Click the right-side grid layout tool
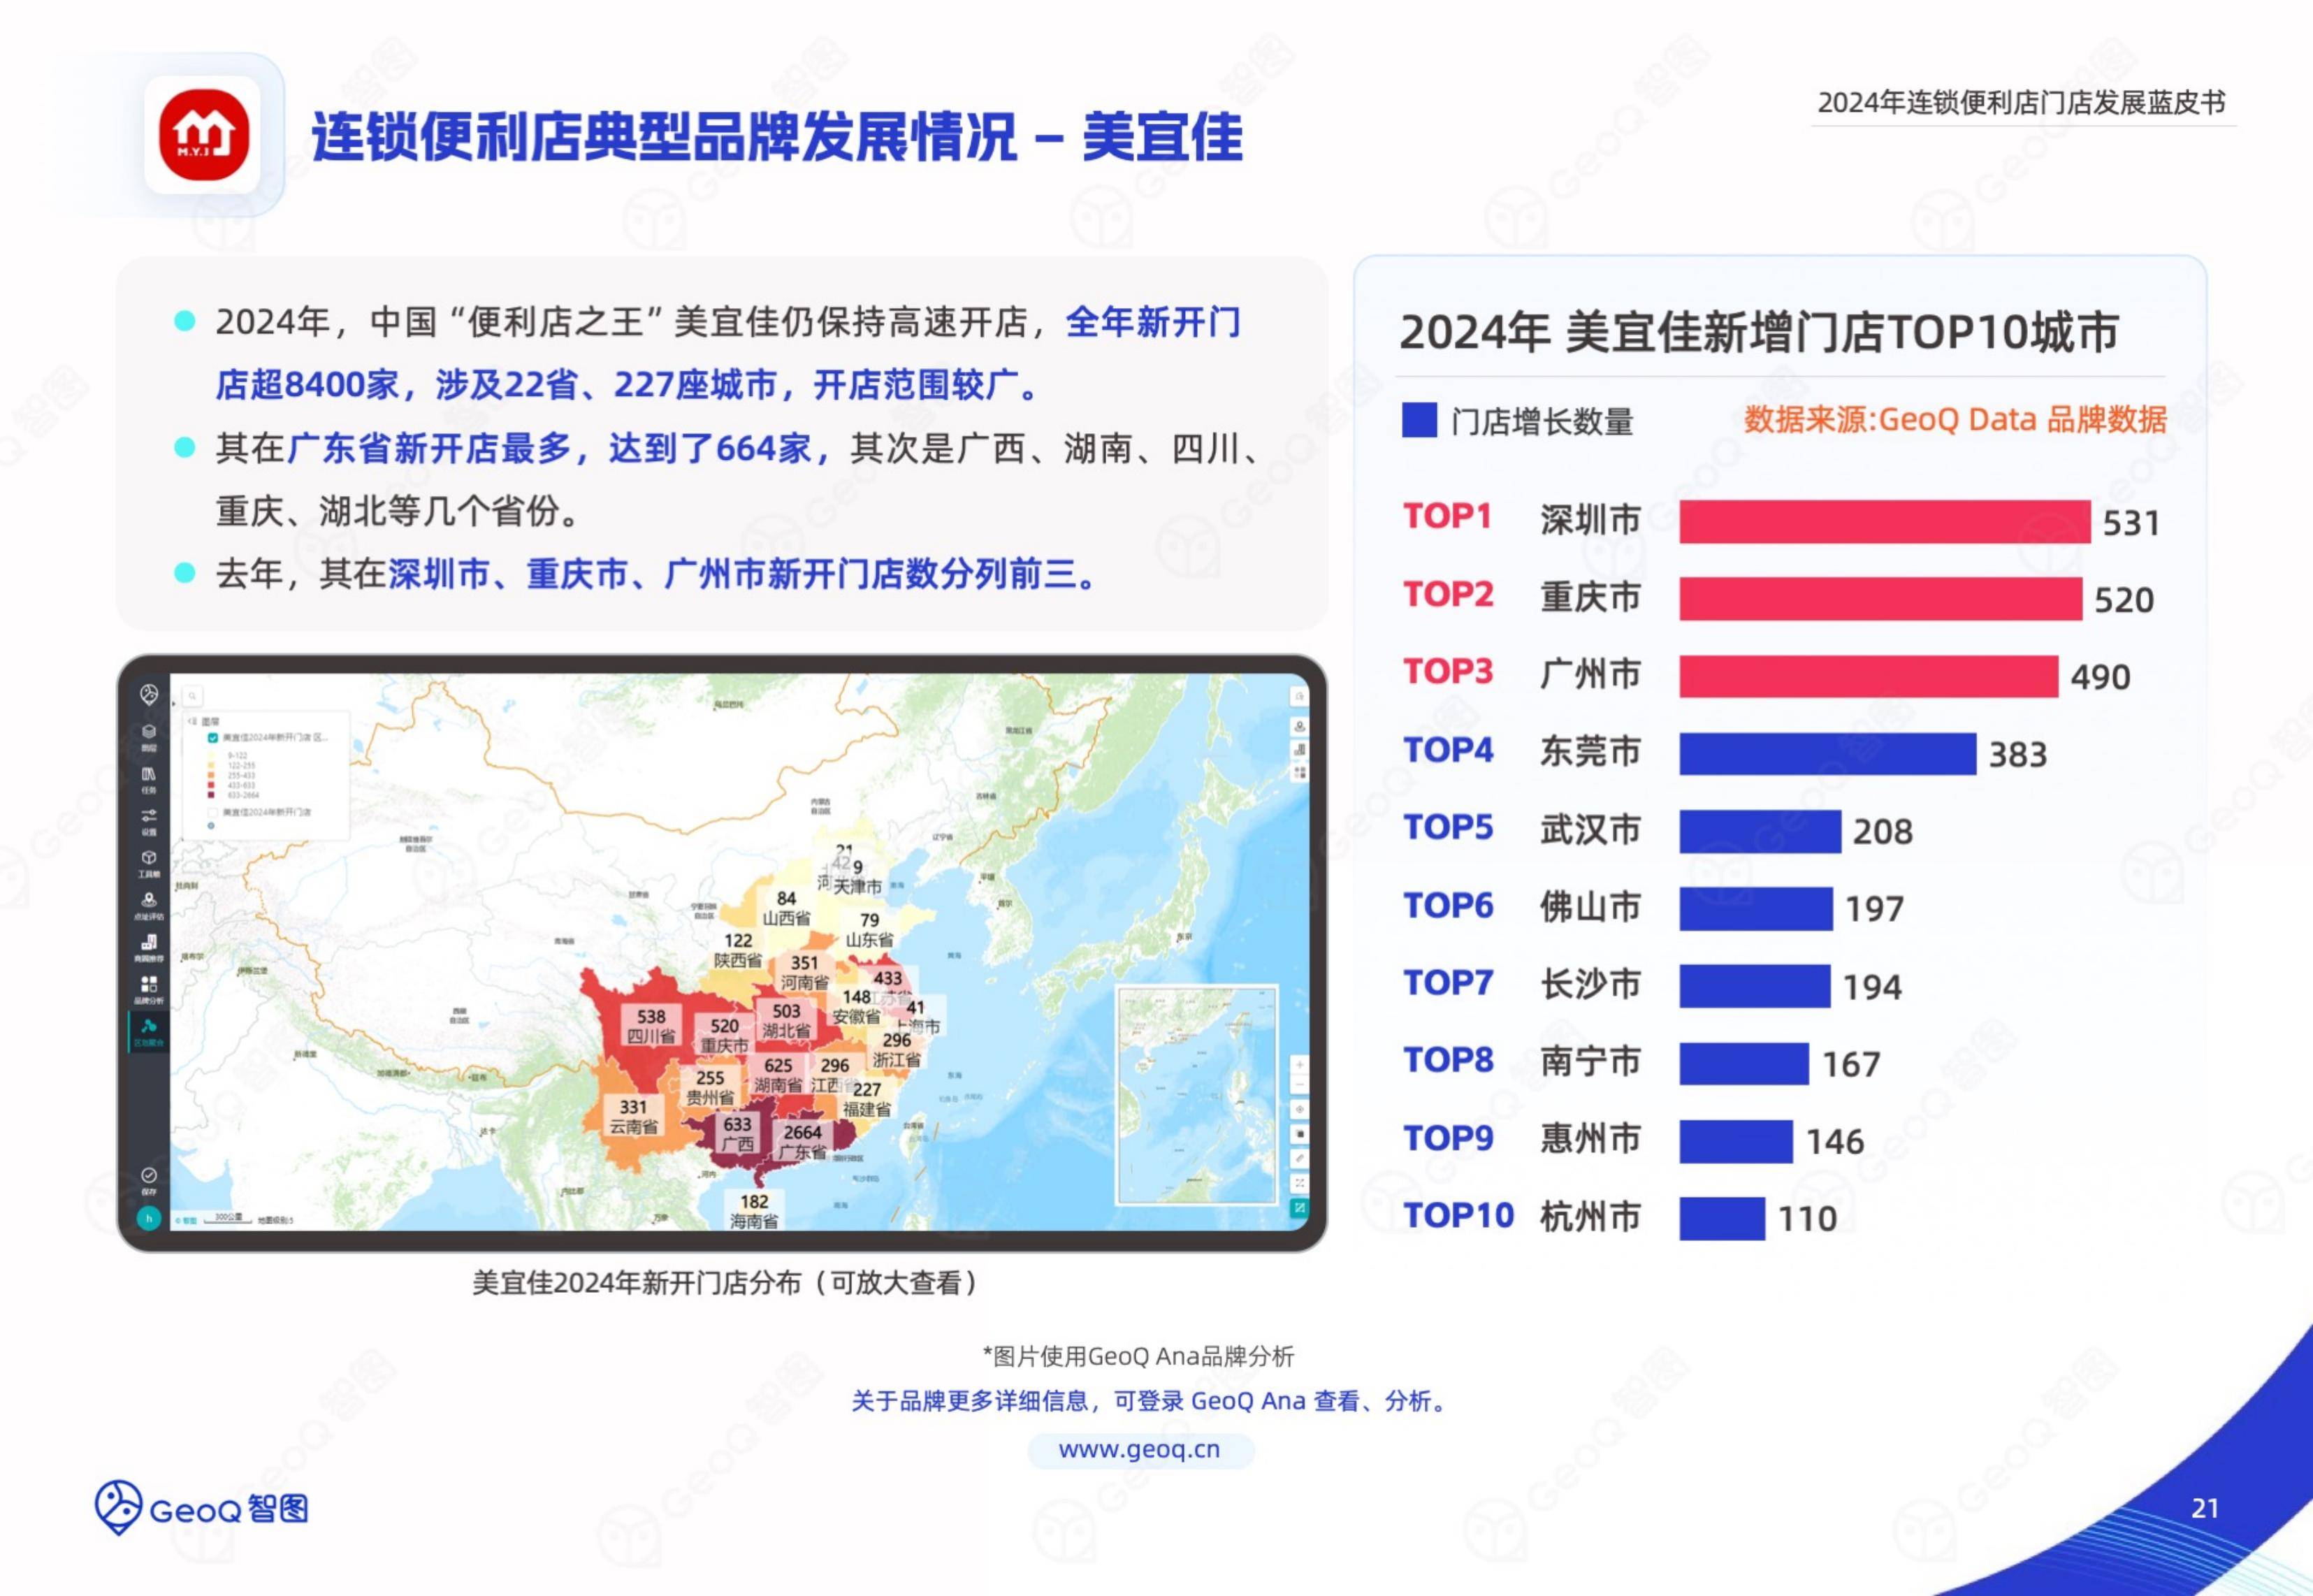The image size is (2313, 1596). (1299, 772)
